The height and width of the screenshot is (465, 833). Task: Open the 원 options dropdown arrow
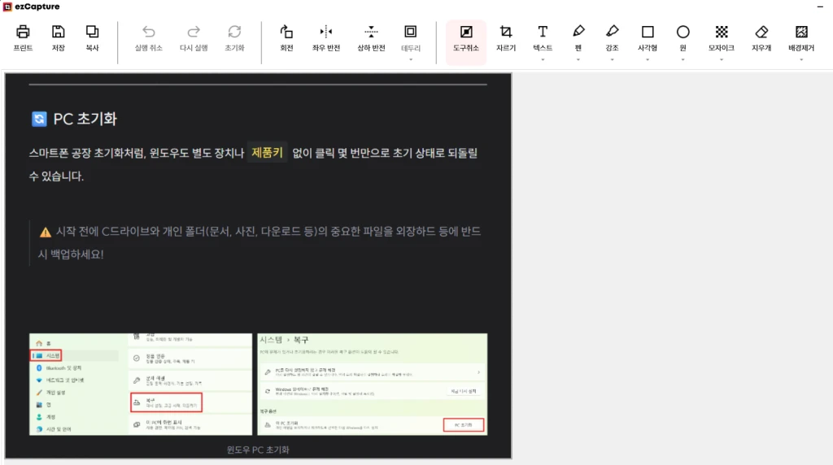coord(683,60)
